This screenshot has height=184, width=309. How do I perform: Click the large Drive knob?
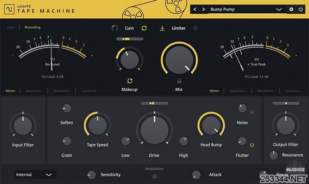154,130
